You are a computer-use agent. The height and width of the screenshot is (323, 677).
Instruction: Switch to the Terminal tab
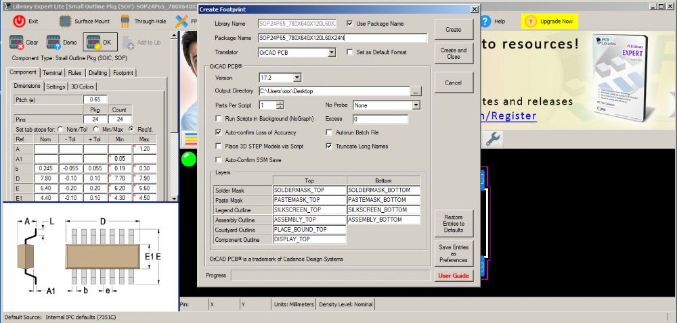(52, 73)
